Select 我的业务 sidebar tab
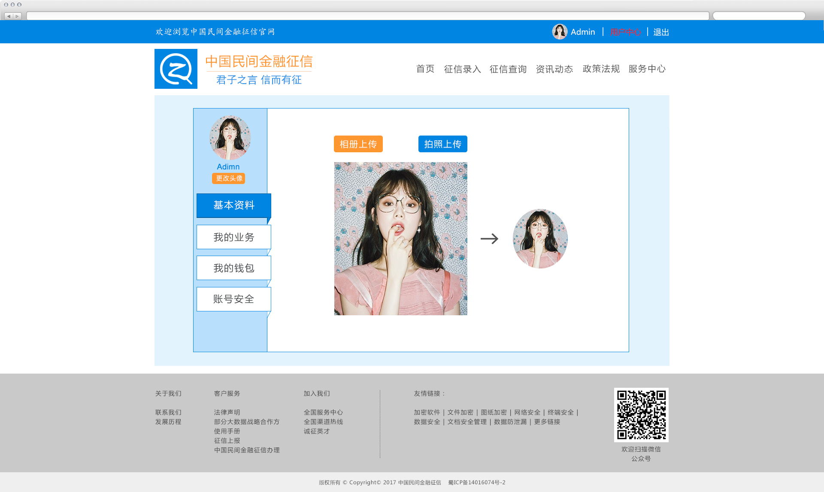824x492 pixels. click(x=234, y=237)
